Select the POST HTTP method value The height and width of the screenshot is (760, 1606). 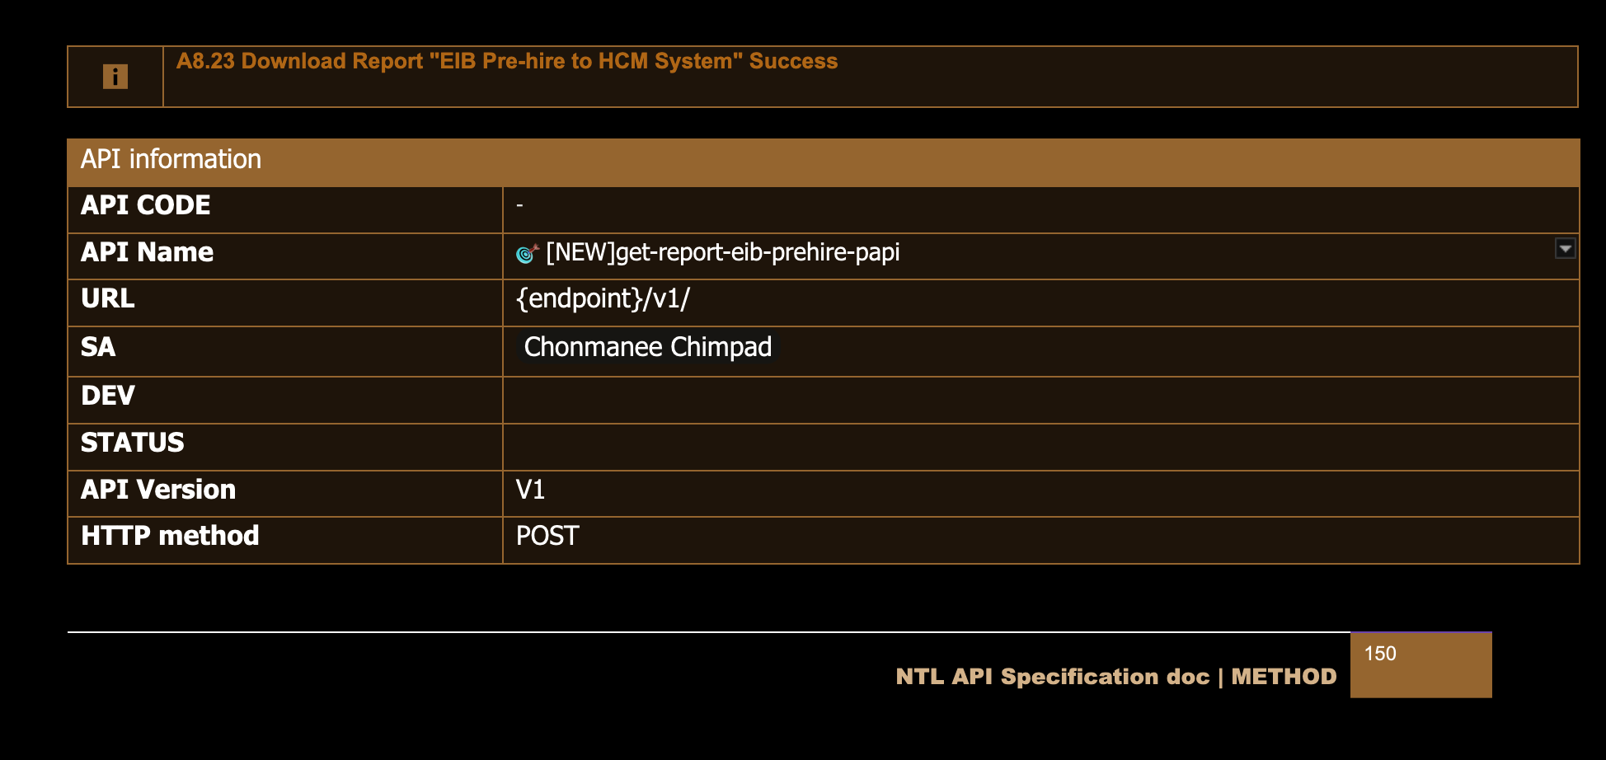(547, 537)
